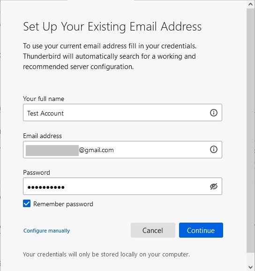Click the 'Email address' label

pyautogui.click(x=43, y=136)
